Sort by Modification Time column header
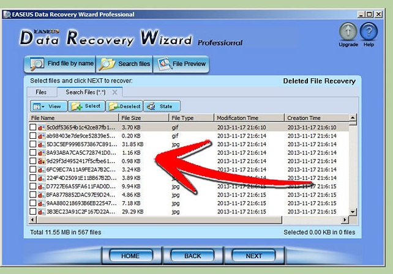 249,117
